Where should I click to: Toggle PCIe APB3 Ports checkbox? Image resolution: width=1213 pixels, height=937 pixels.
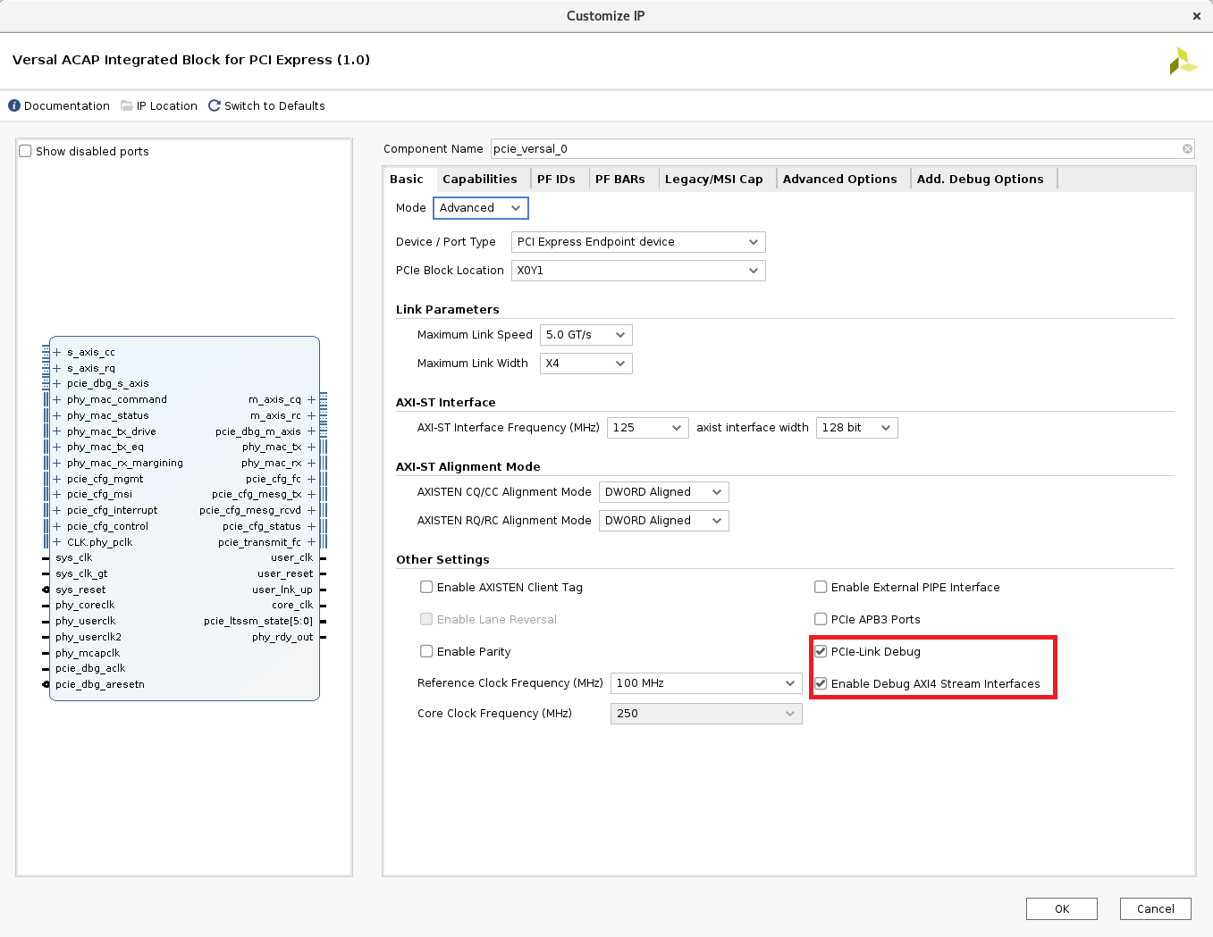[x=821, y=619]
